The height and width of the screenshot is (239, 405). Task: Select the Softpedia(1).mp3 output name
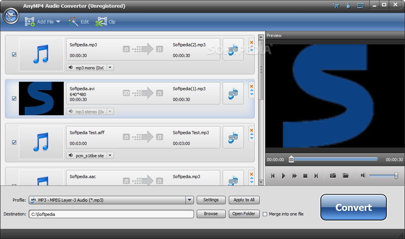(189, 89)
